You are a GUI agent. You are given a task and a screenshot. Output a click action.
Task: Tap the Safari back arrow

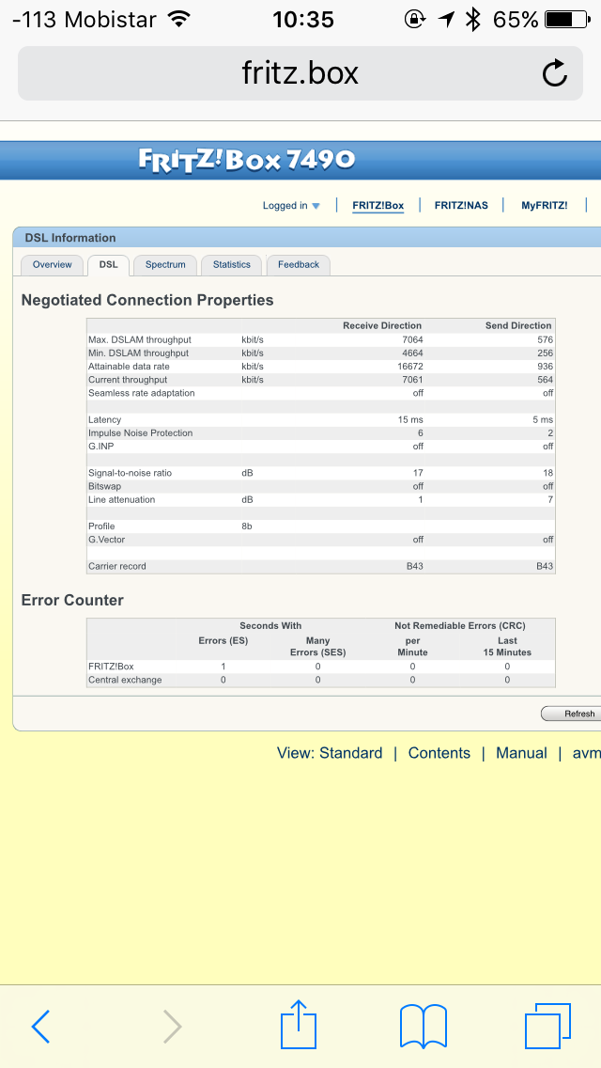(40, 1026)
